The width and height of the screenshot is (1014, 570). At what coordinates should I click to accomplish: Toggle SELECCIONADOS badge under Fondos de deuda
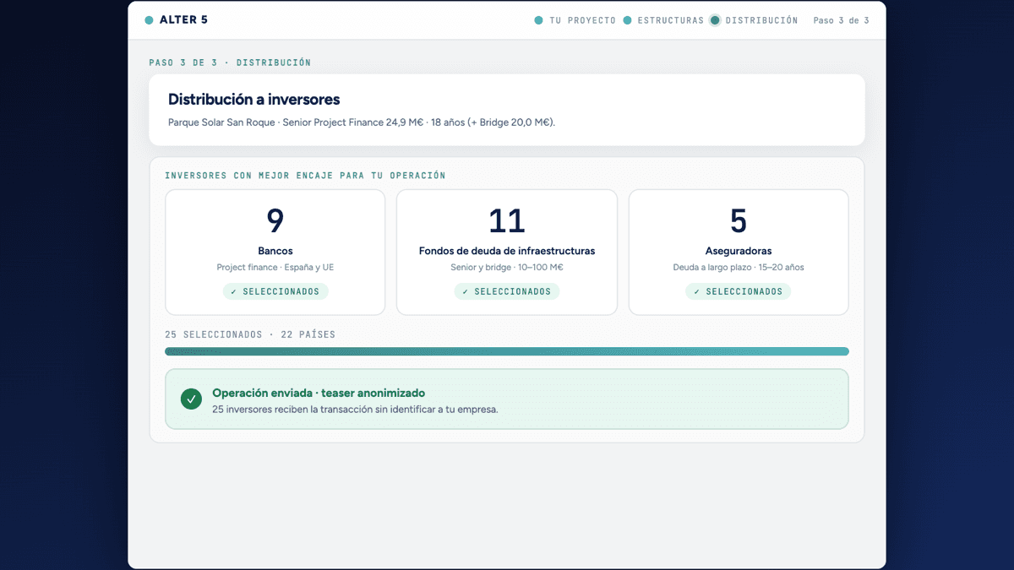(x=507, y=291)
